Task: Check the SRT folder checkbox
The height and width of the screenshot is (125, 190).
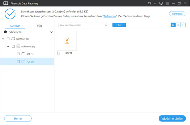Action: tap(18, 54)
